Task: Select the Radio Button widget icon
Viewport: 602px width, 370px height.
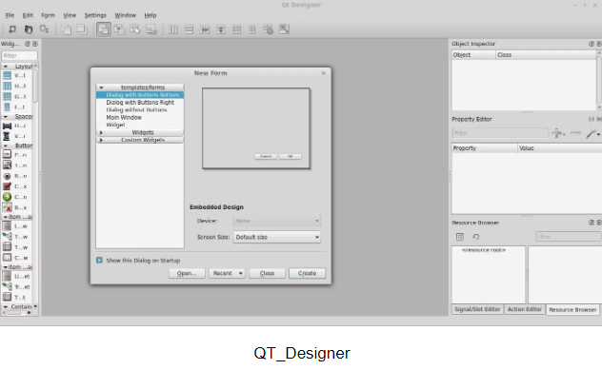Action: (7, 176)
